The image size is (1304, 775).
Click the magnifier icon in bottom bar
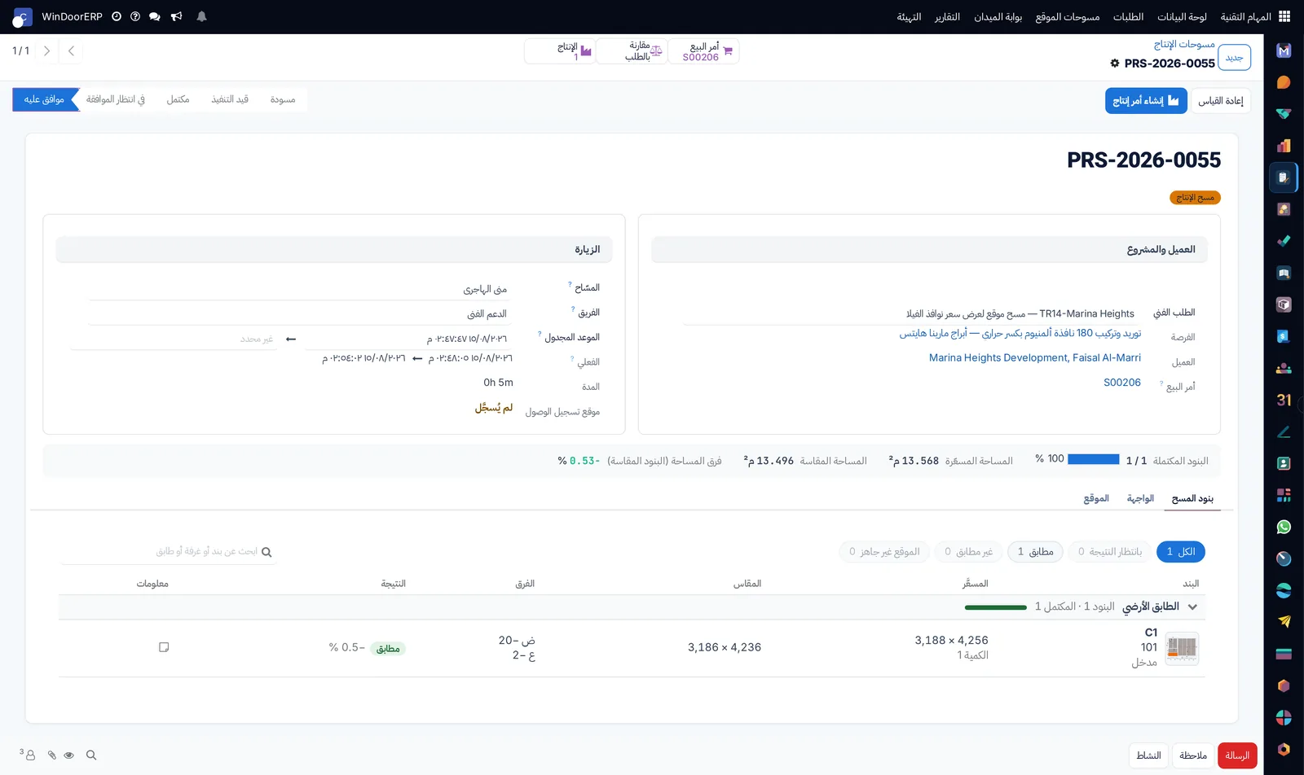[x=91, y=755]
